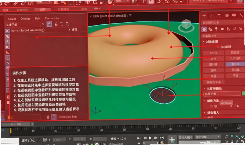Screen dimensions: 245x145
Task: Click the Percent Snap toggle icon
Action: (175, 2)
